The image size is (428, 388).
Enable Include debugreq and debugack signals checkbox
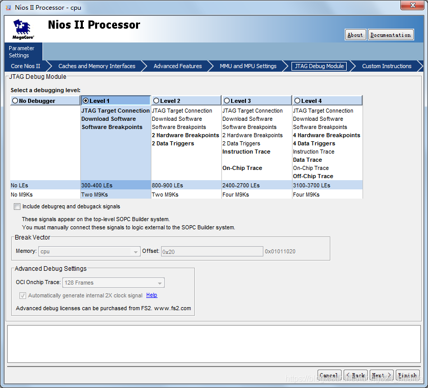click(17, 207)
